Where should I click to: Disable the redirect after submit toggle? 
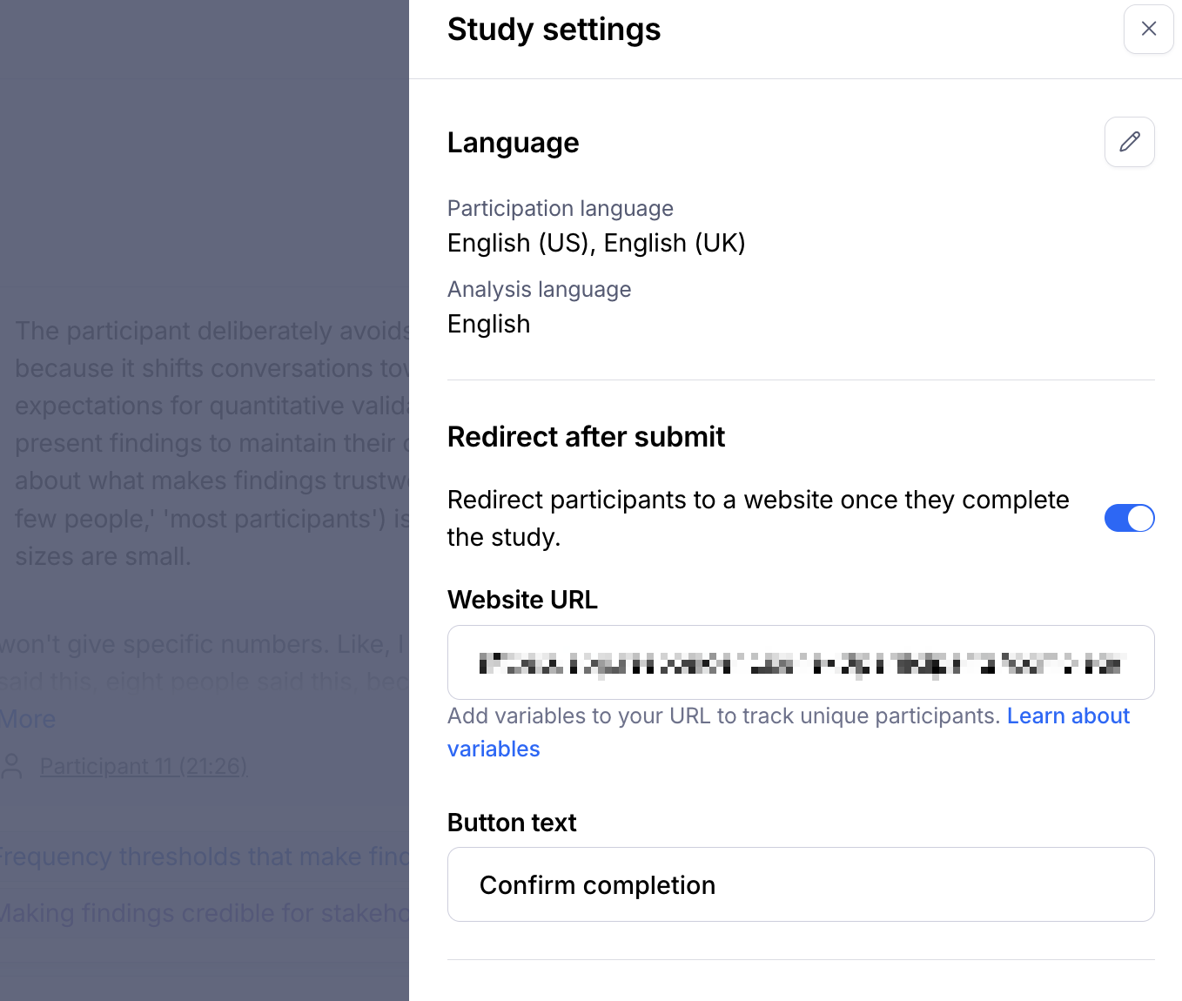(x=1129, y=518)
